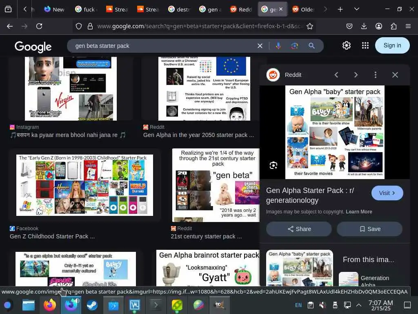Switch to the 'destr' Google tab
Viewport: 418px width, 314px height.
click(179, 9)
